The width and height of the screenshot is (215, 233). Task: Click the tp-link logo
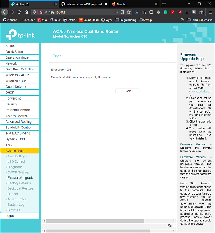point(20,35)
